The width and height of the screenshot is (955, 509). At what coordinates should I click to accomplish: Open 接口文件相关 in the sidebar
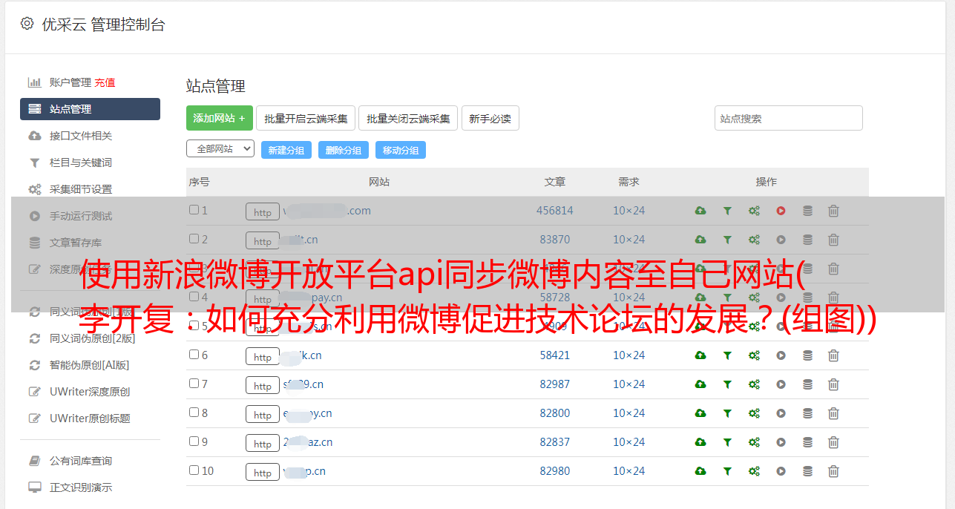pyautogui.click(x=80, y=136)
